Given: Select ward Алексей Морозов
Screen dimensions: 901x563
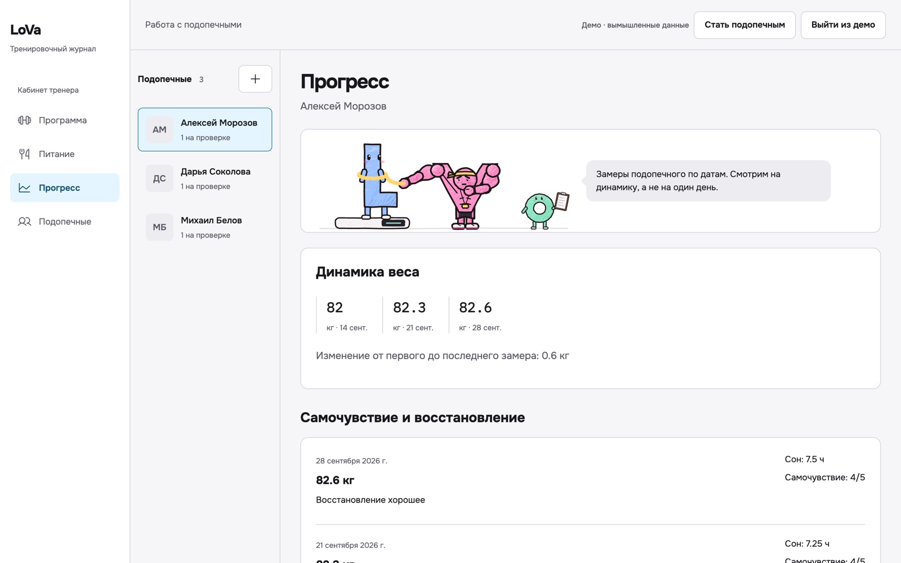Looking at the screenshot, I should 205,129.
